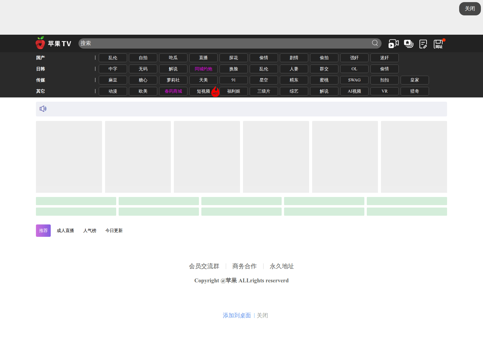
Task: Open the OL category
Action: 354,69
